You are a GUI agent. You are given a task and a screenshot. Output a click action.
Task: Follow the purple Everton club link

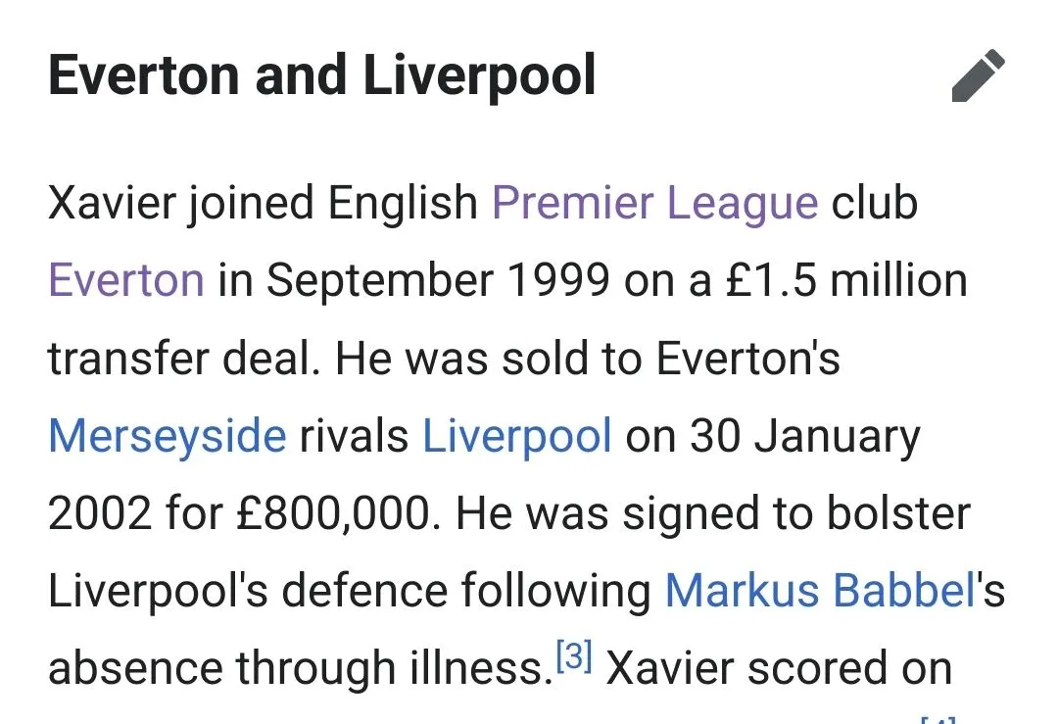pos(126,280)
